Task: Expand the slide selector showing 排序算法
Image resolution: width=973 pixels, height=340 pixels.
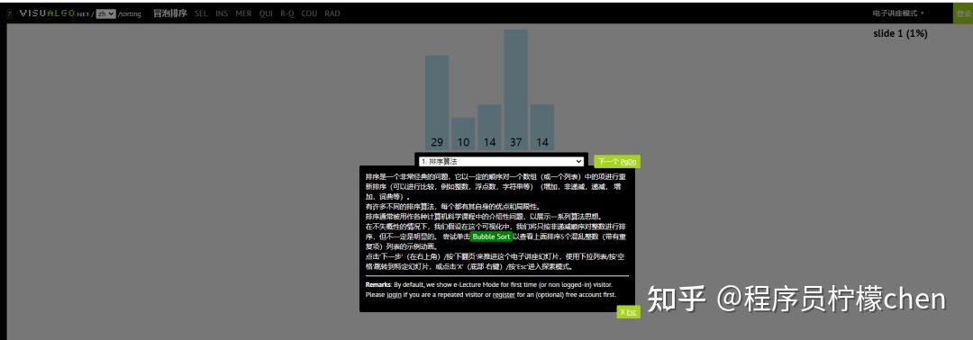Action: click(502, 161)
